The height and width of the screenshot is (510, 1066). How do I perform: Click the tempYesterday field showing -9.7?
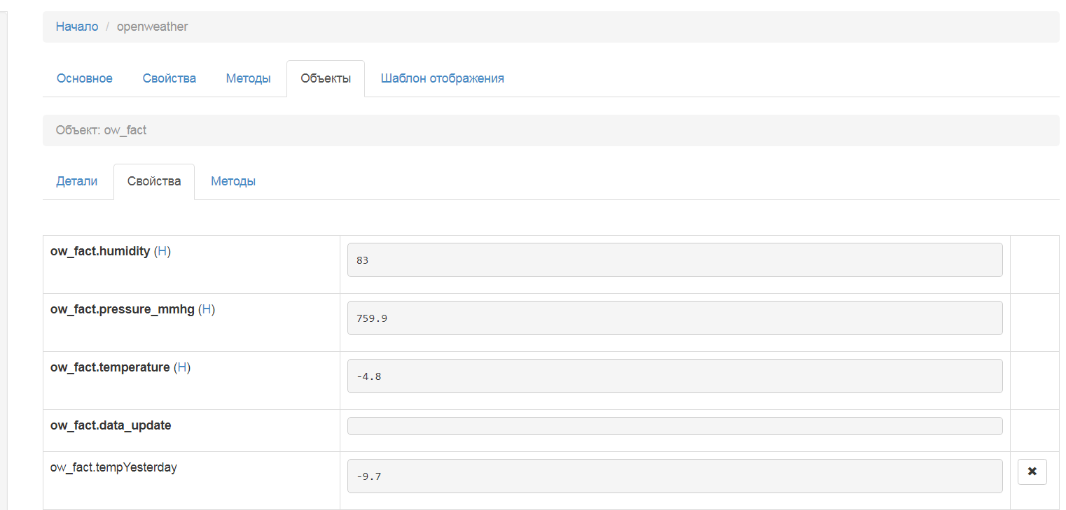[674, 476]
